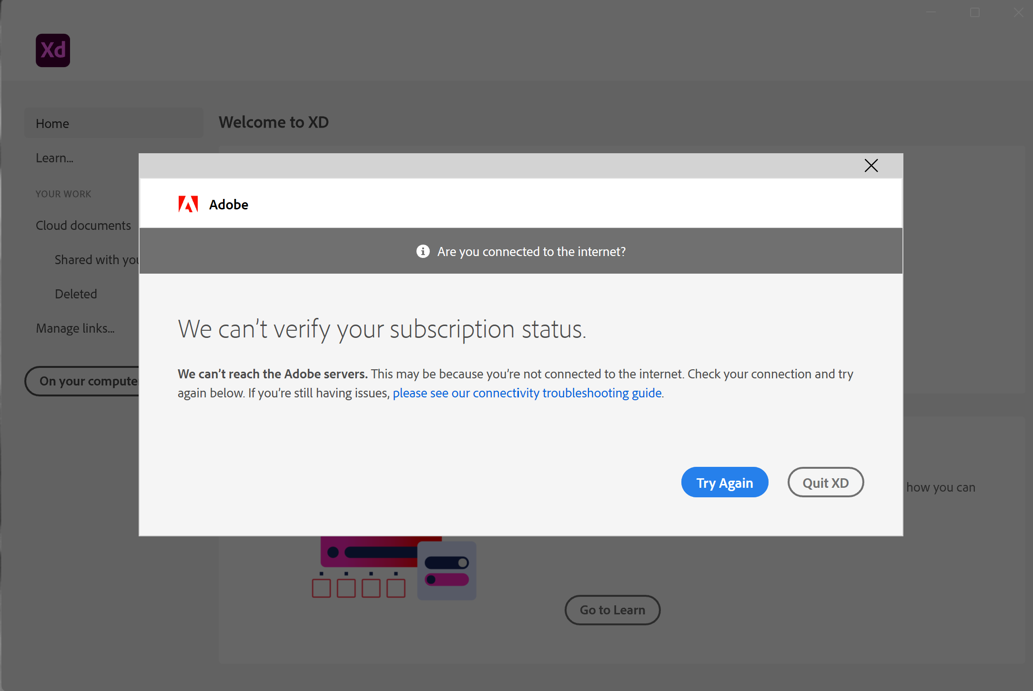The height and width of the screenshot is (691, 1033).
Task: Click the close X button on dialog
Action: pos(871,165)
